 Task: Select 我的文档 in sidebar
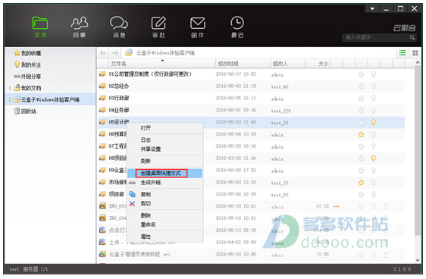click(x=27, y=88)
